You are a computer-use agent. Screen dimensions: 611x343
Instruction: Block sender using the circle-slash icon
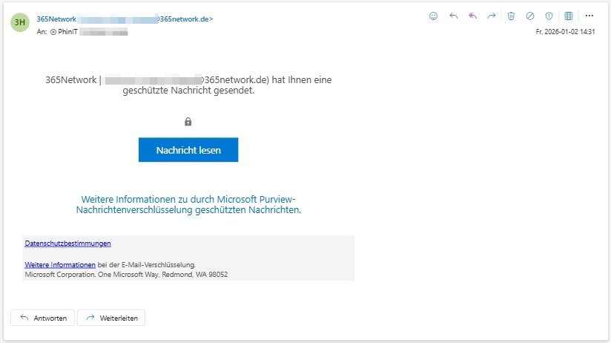(x=530, y=16)
